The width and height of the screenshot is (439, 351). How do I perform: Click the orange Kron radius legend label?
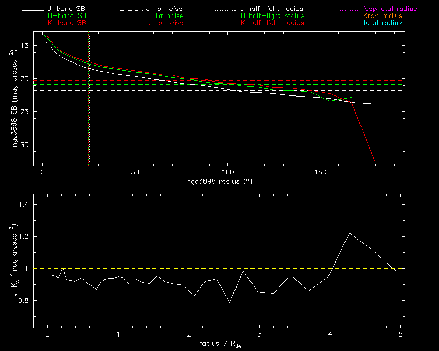(382, 16)
